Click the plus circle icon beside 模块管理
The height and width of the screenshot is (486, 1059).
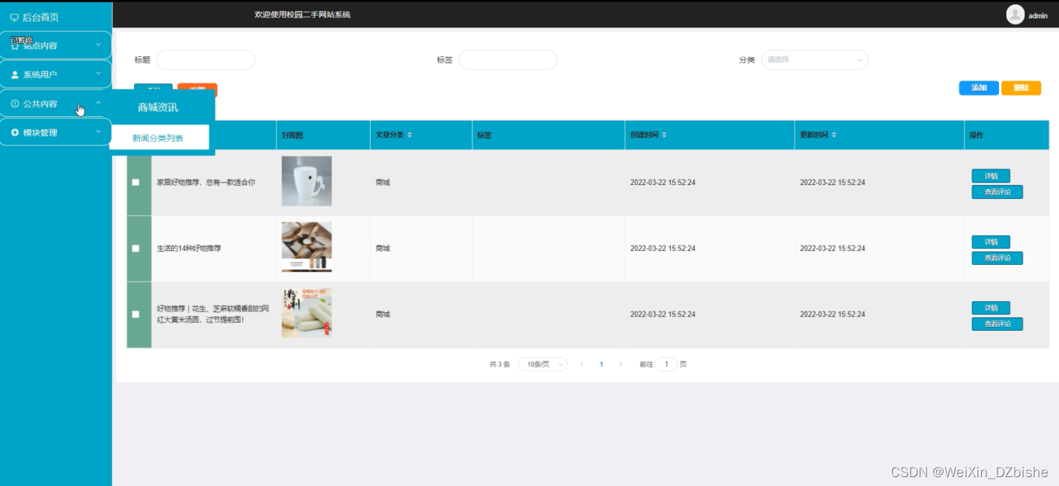[15, 132]
